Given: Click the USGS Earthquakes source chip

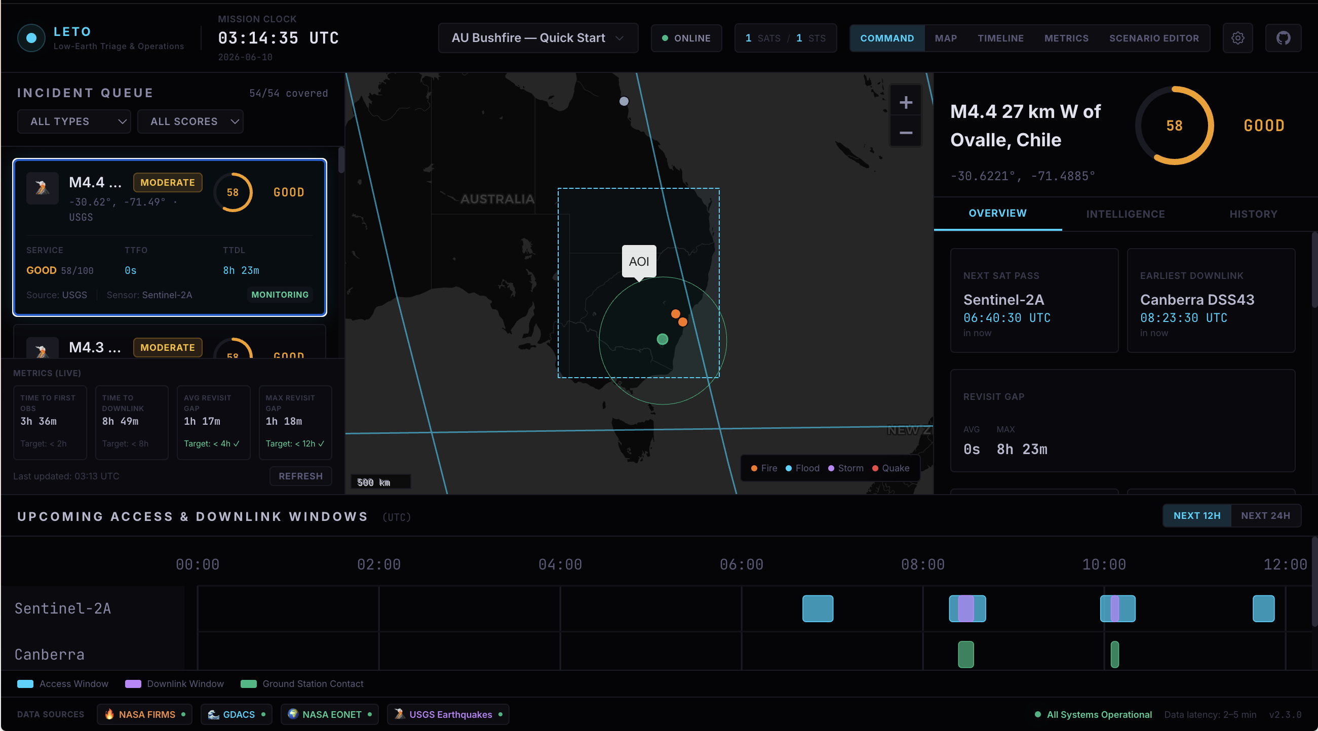Looking at the screenshot, I should click(x=448, y=714).
